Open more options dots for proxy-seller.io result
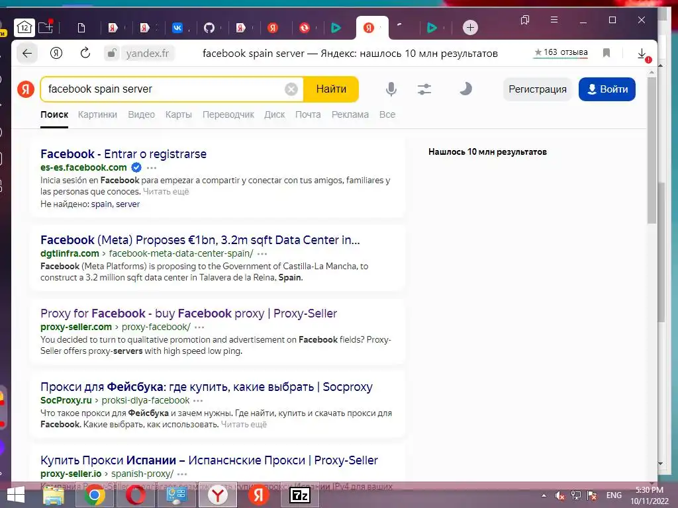 tap(183, 474)
